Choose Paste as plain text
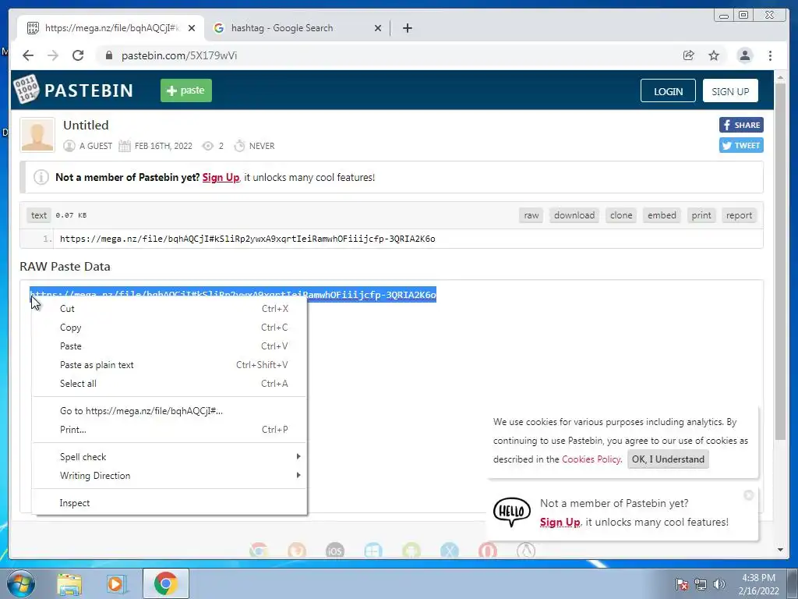 point(169,365)
